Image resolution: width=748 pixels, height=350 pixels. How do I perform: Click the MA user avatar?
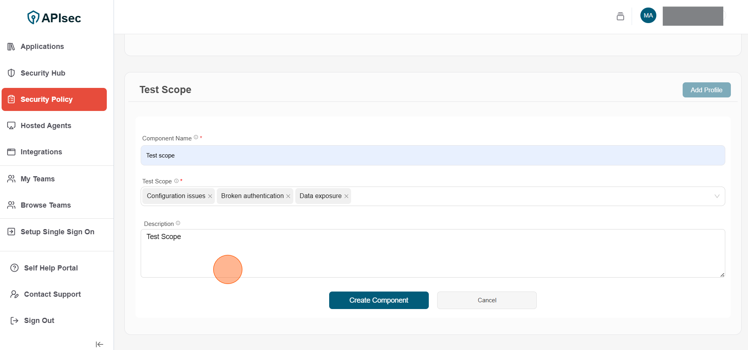click(x=648, y=16)
